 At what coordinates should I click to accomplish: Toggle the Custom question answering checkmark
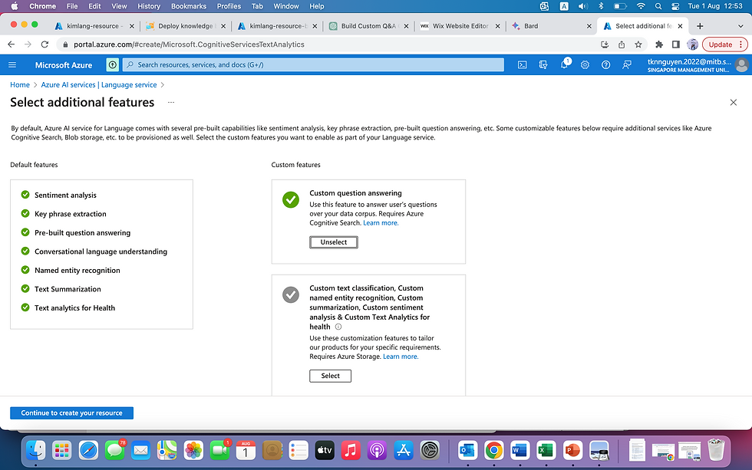coord(291,200)
